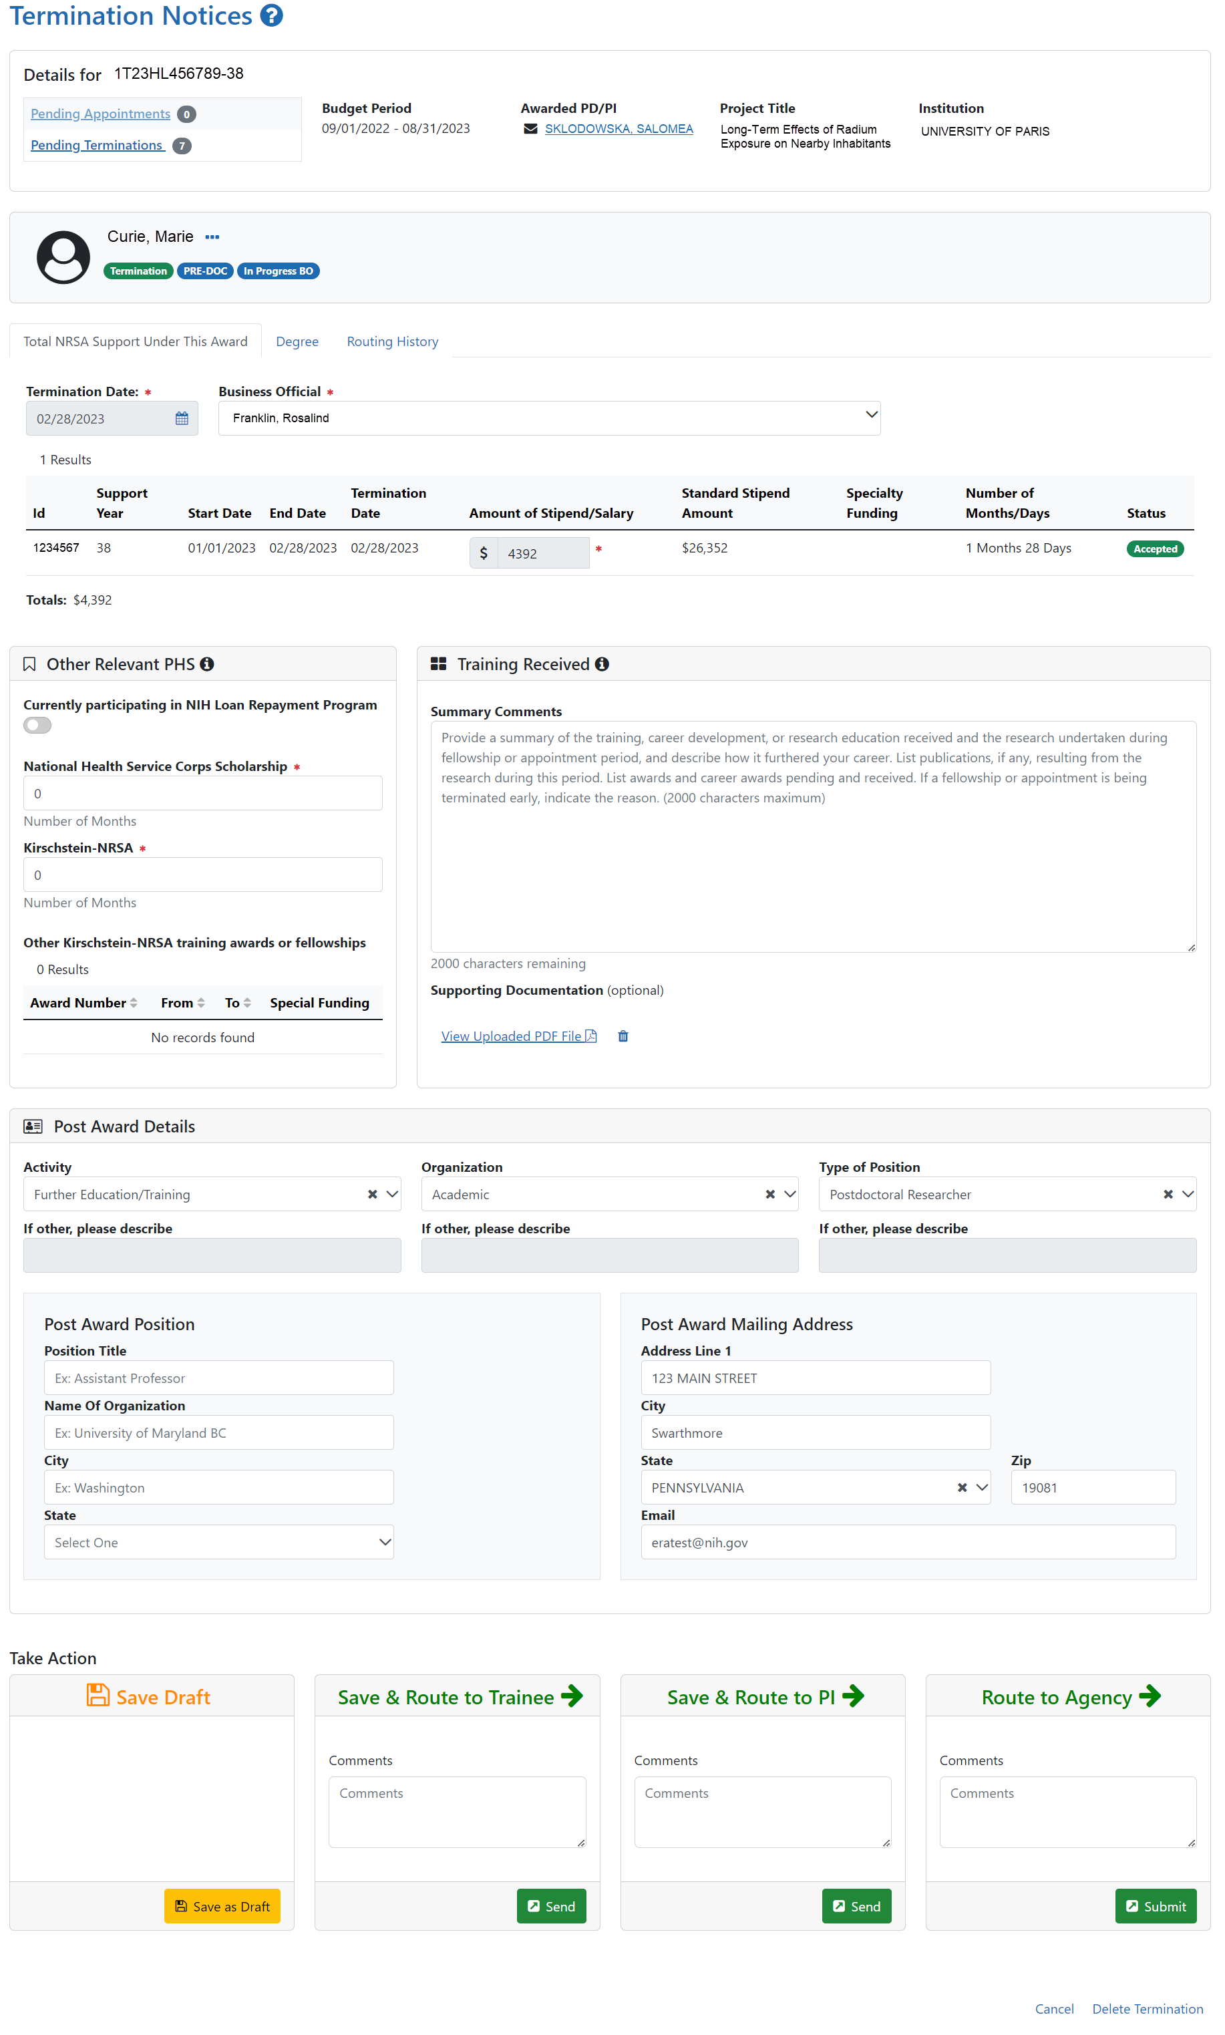The width and height of the screenshot is (1225, 2035).
Task: Click the Name Of Organization field
Action: [219, 1432]
